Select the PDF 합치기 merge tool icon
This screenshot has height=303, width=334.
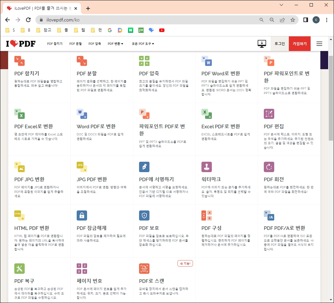tap(19, 60)
